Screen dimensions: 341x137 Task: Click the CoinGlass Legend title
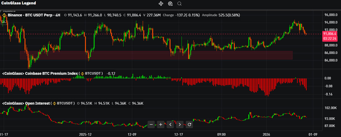(x=19, y=3)
